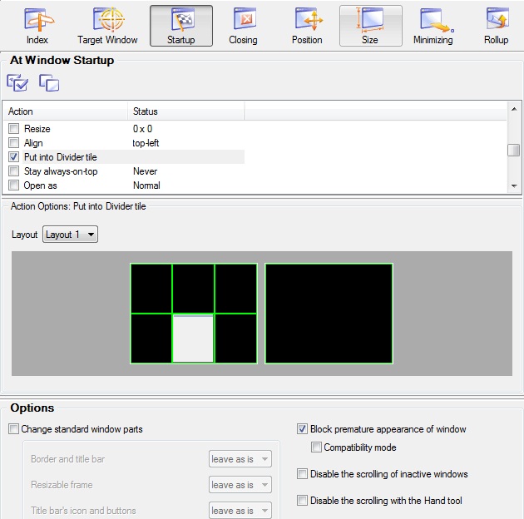Enable the Open as checkbox
Viewport: 524px width, 519px height.
click(x=13, y=185)
